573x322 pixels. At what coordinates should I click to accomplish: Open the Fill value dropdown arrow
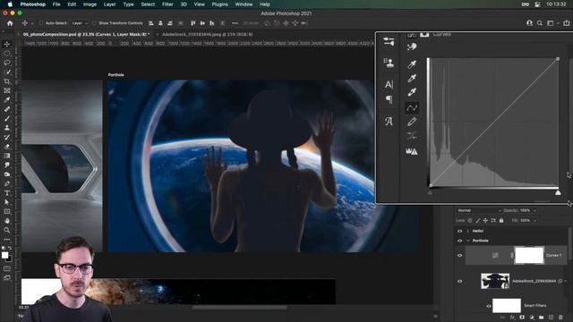[535, 221]
